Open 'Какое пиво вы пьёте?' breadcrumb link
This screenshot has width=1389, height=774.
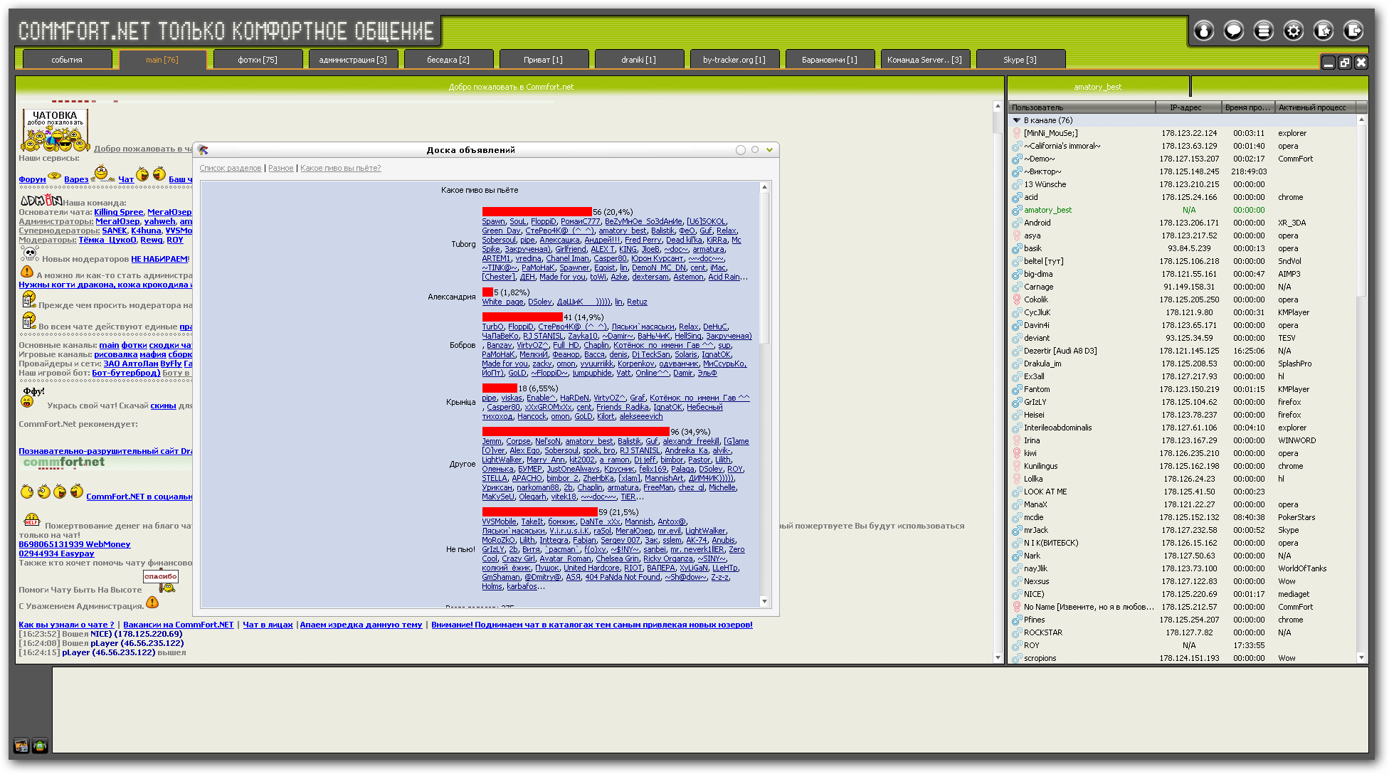point(341,169)
